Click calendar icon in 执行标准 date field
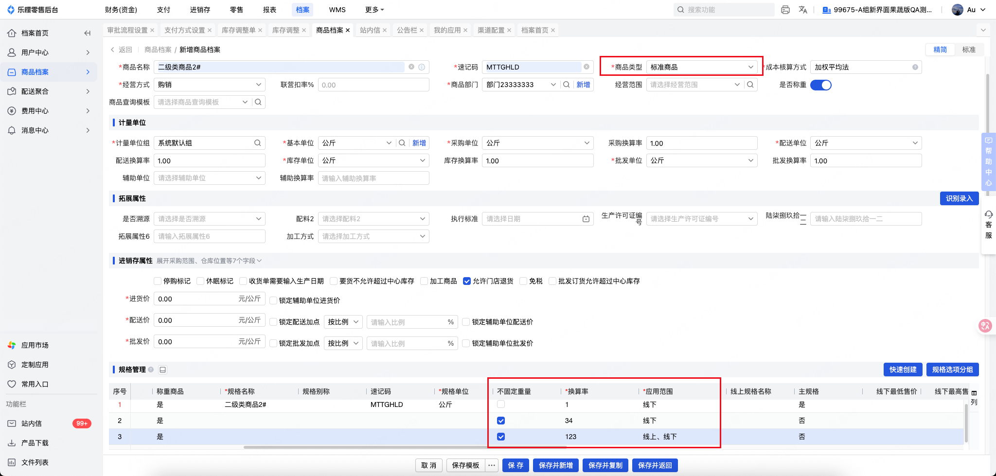This screenshot has width=996, height=476. tap(586, 219)
